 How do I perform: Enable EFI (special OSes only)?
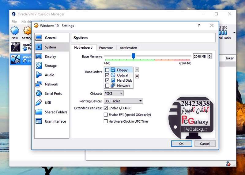[x=106, y=115]
